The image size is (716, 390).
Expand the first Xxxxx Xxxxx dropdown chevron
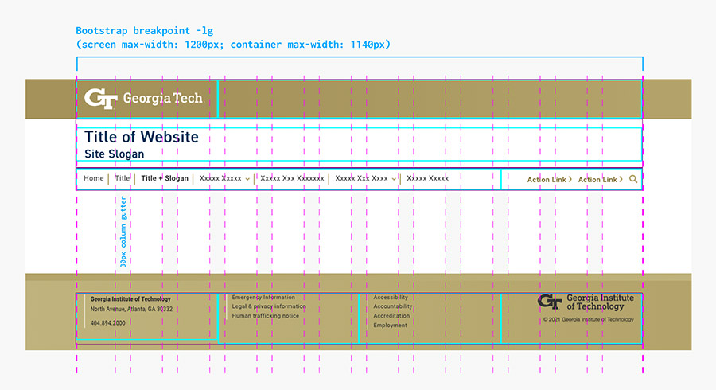click(247, 179)
